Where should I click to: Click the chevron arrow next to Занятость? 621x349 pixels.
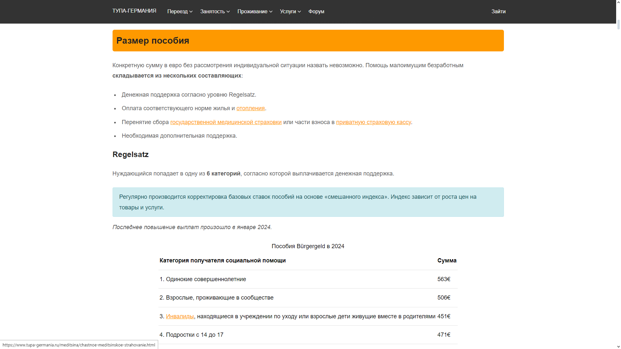click(x=228, y=12)
